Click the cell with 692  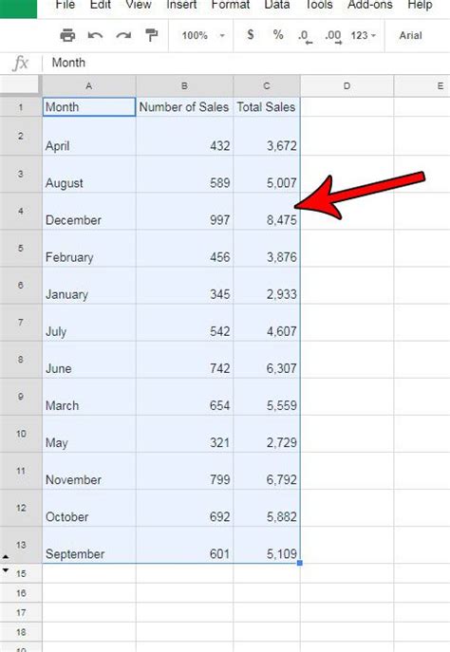tap(184, 508)
